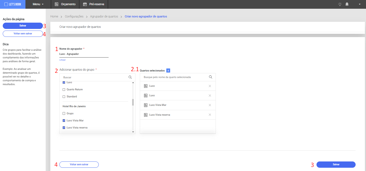Check the Quarto Nature checkbox

pyautogui.click(x=64, y=89)
